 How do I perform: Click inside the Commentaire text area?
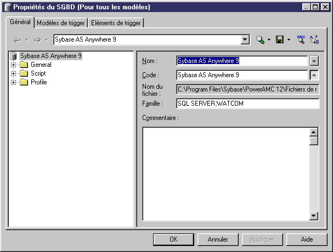[226, 174]
